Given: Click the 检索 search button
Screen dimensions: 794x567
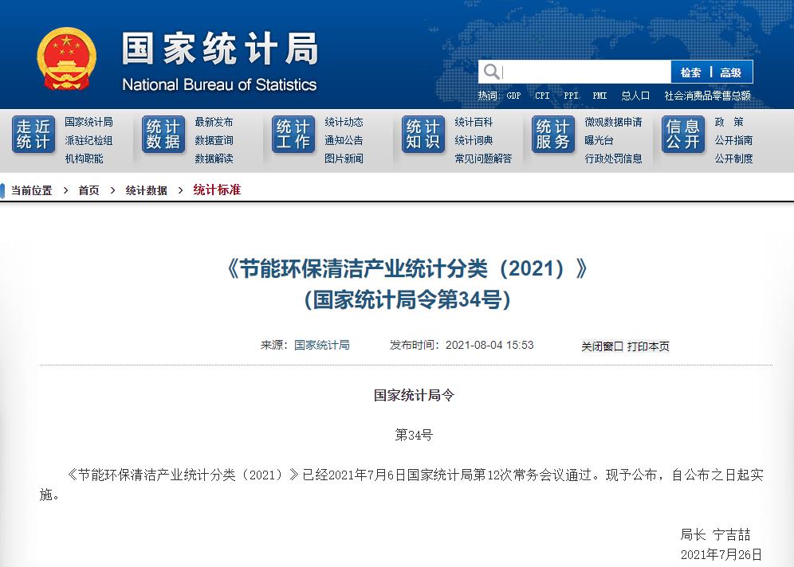Looking at the screenshot, I should tap(690, 72).
